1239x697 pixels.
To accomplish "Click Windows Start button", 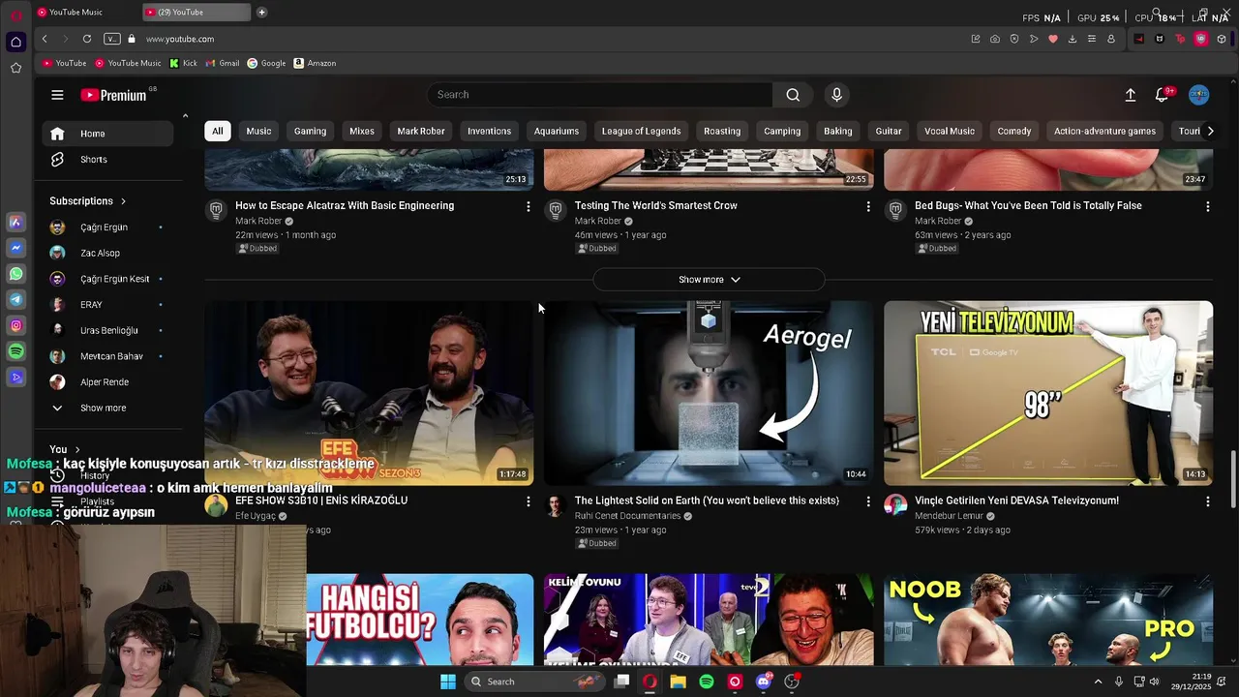I will [x=448, y=682].
